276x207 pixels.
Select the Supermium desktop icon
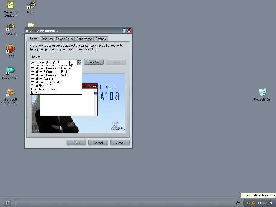(x=11, y=73)
